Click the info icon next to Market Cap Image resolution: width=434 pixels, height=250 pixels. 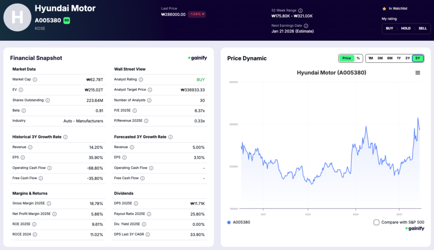click(35, 79)
